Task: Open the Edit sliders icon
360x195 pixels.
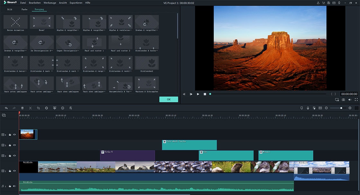Action: tap(71, 108)
